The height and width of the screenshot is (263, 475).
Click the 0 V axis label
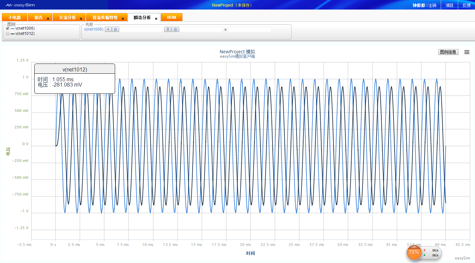(x=25, y=144)
